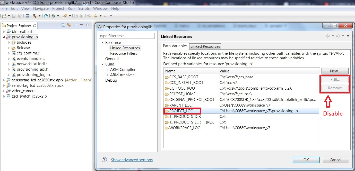Click Collapse All icon in Project Explorer
Image resolution: width=355 pixels, height=171 pixels.
click(63, 25)
